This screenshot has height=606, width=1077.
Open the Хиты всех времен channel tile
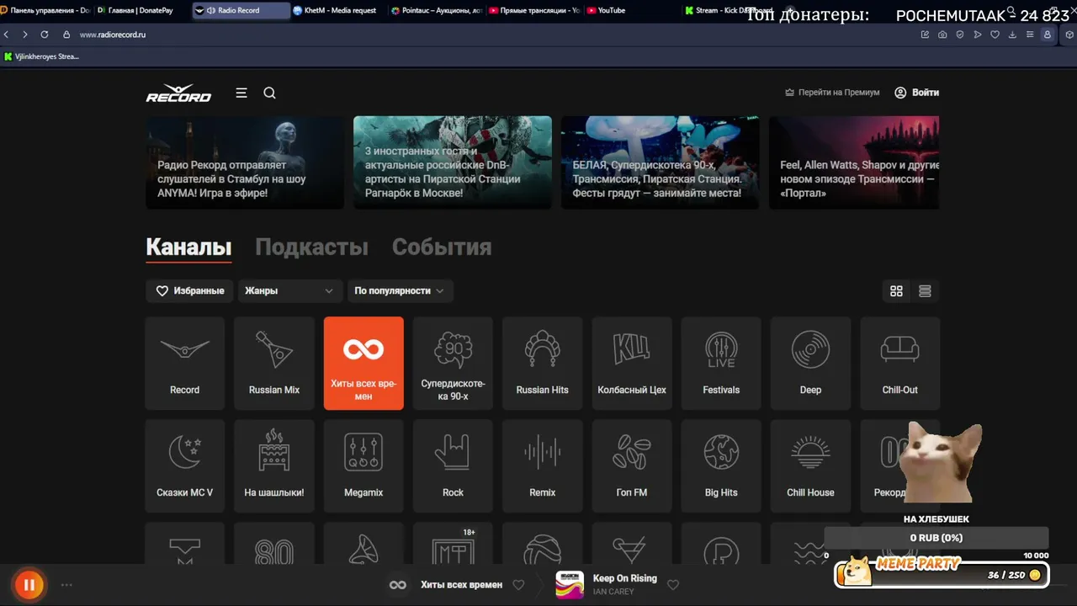click(363, 363)
